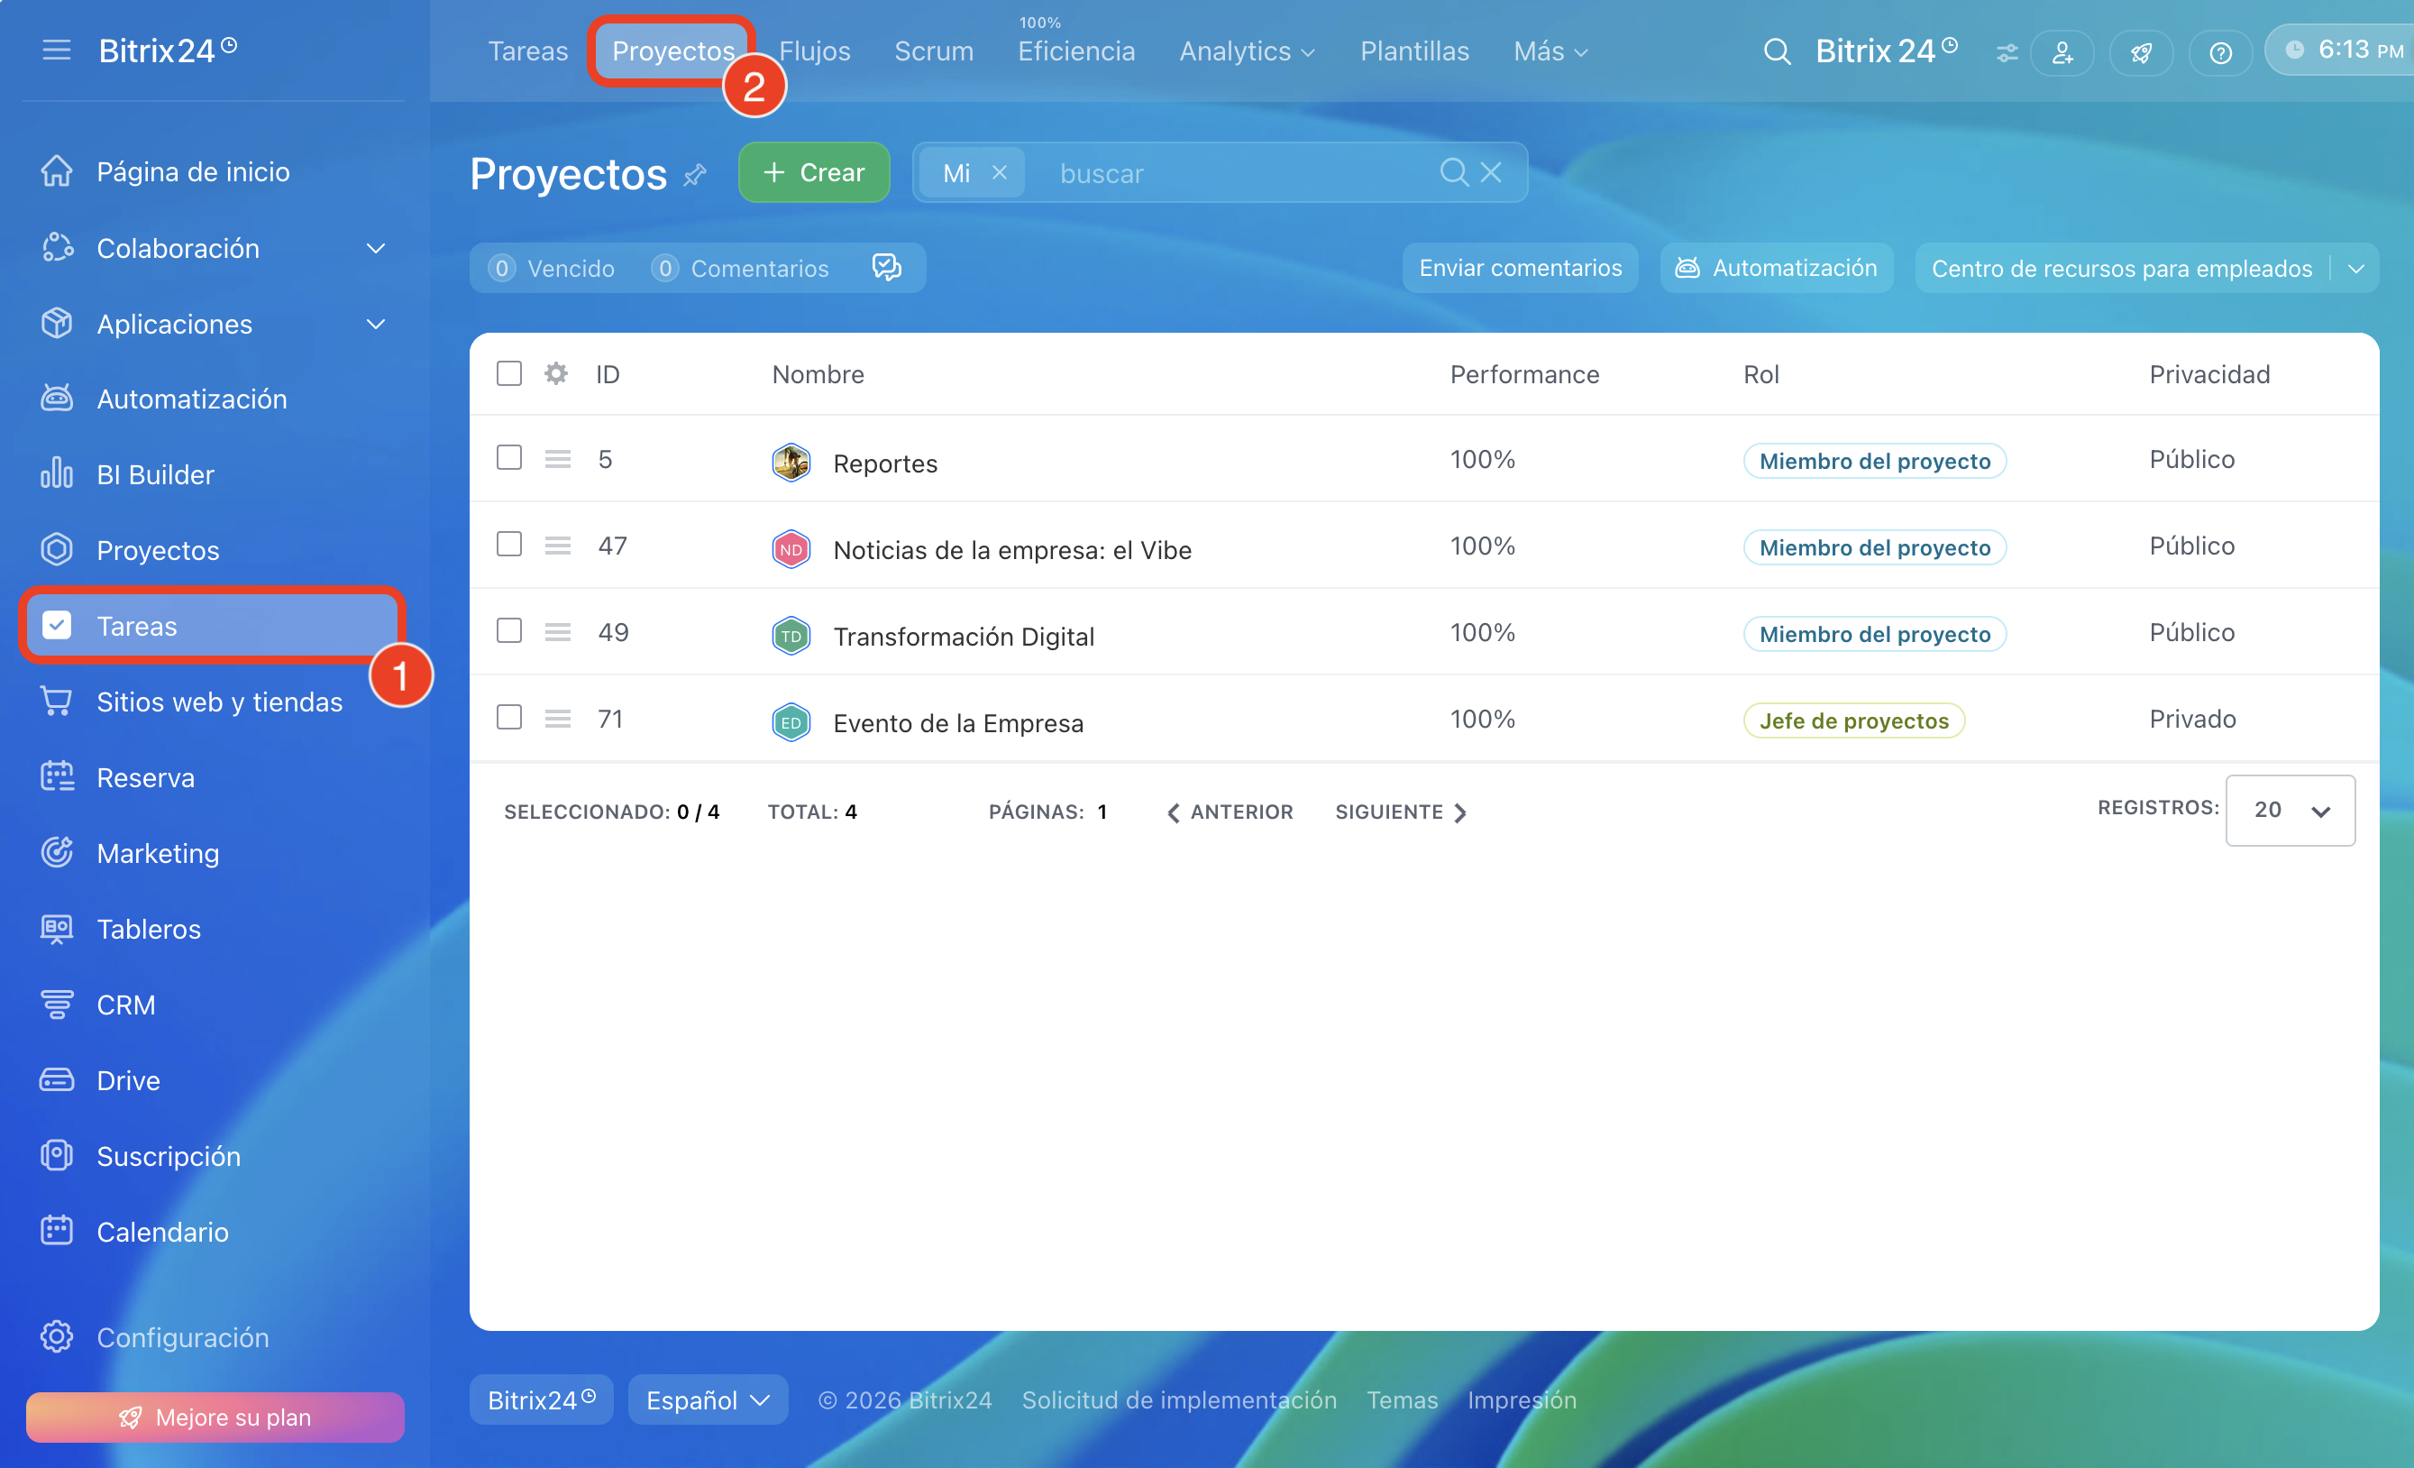Open the CRM funnel icon
Image resolution: width=2414 pixels, height=1468 pixels.
coord(57,1005)
